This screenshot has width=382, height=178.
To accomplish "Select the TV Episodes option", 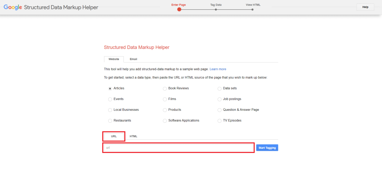I will point(219,121).
